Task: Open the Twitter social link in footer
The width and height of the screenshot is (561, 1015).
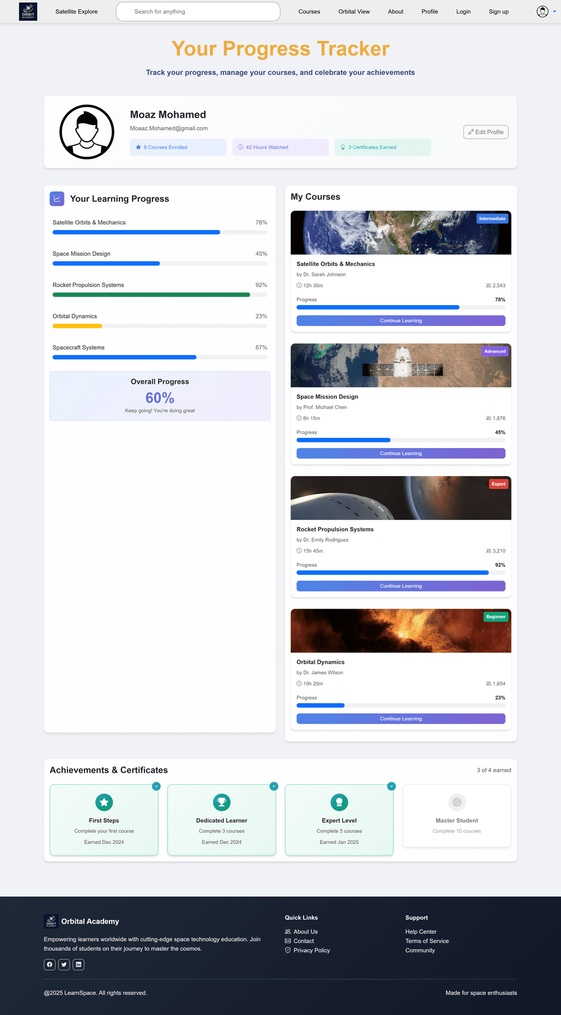Action: (64, 965)
